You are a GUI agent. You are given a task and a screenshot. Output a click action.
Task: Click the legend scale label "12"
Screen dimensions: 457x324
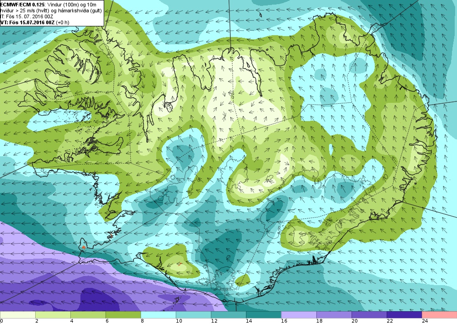(x=214, y=321)
